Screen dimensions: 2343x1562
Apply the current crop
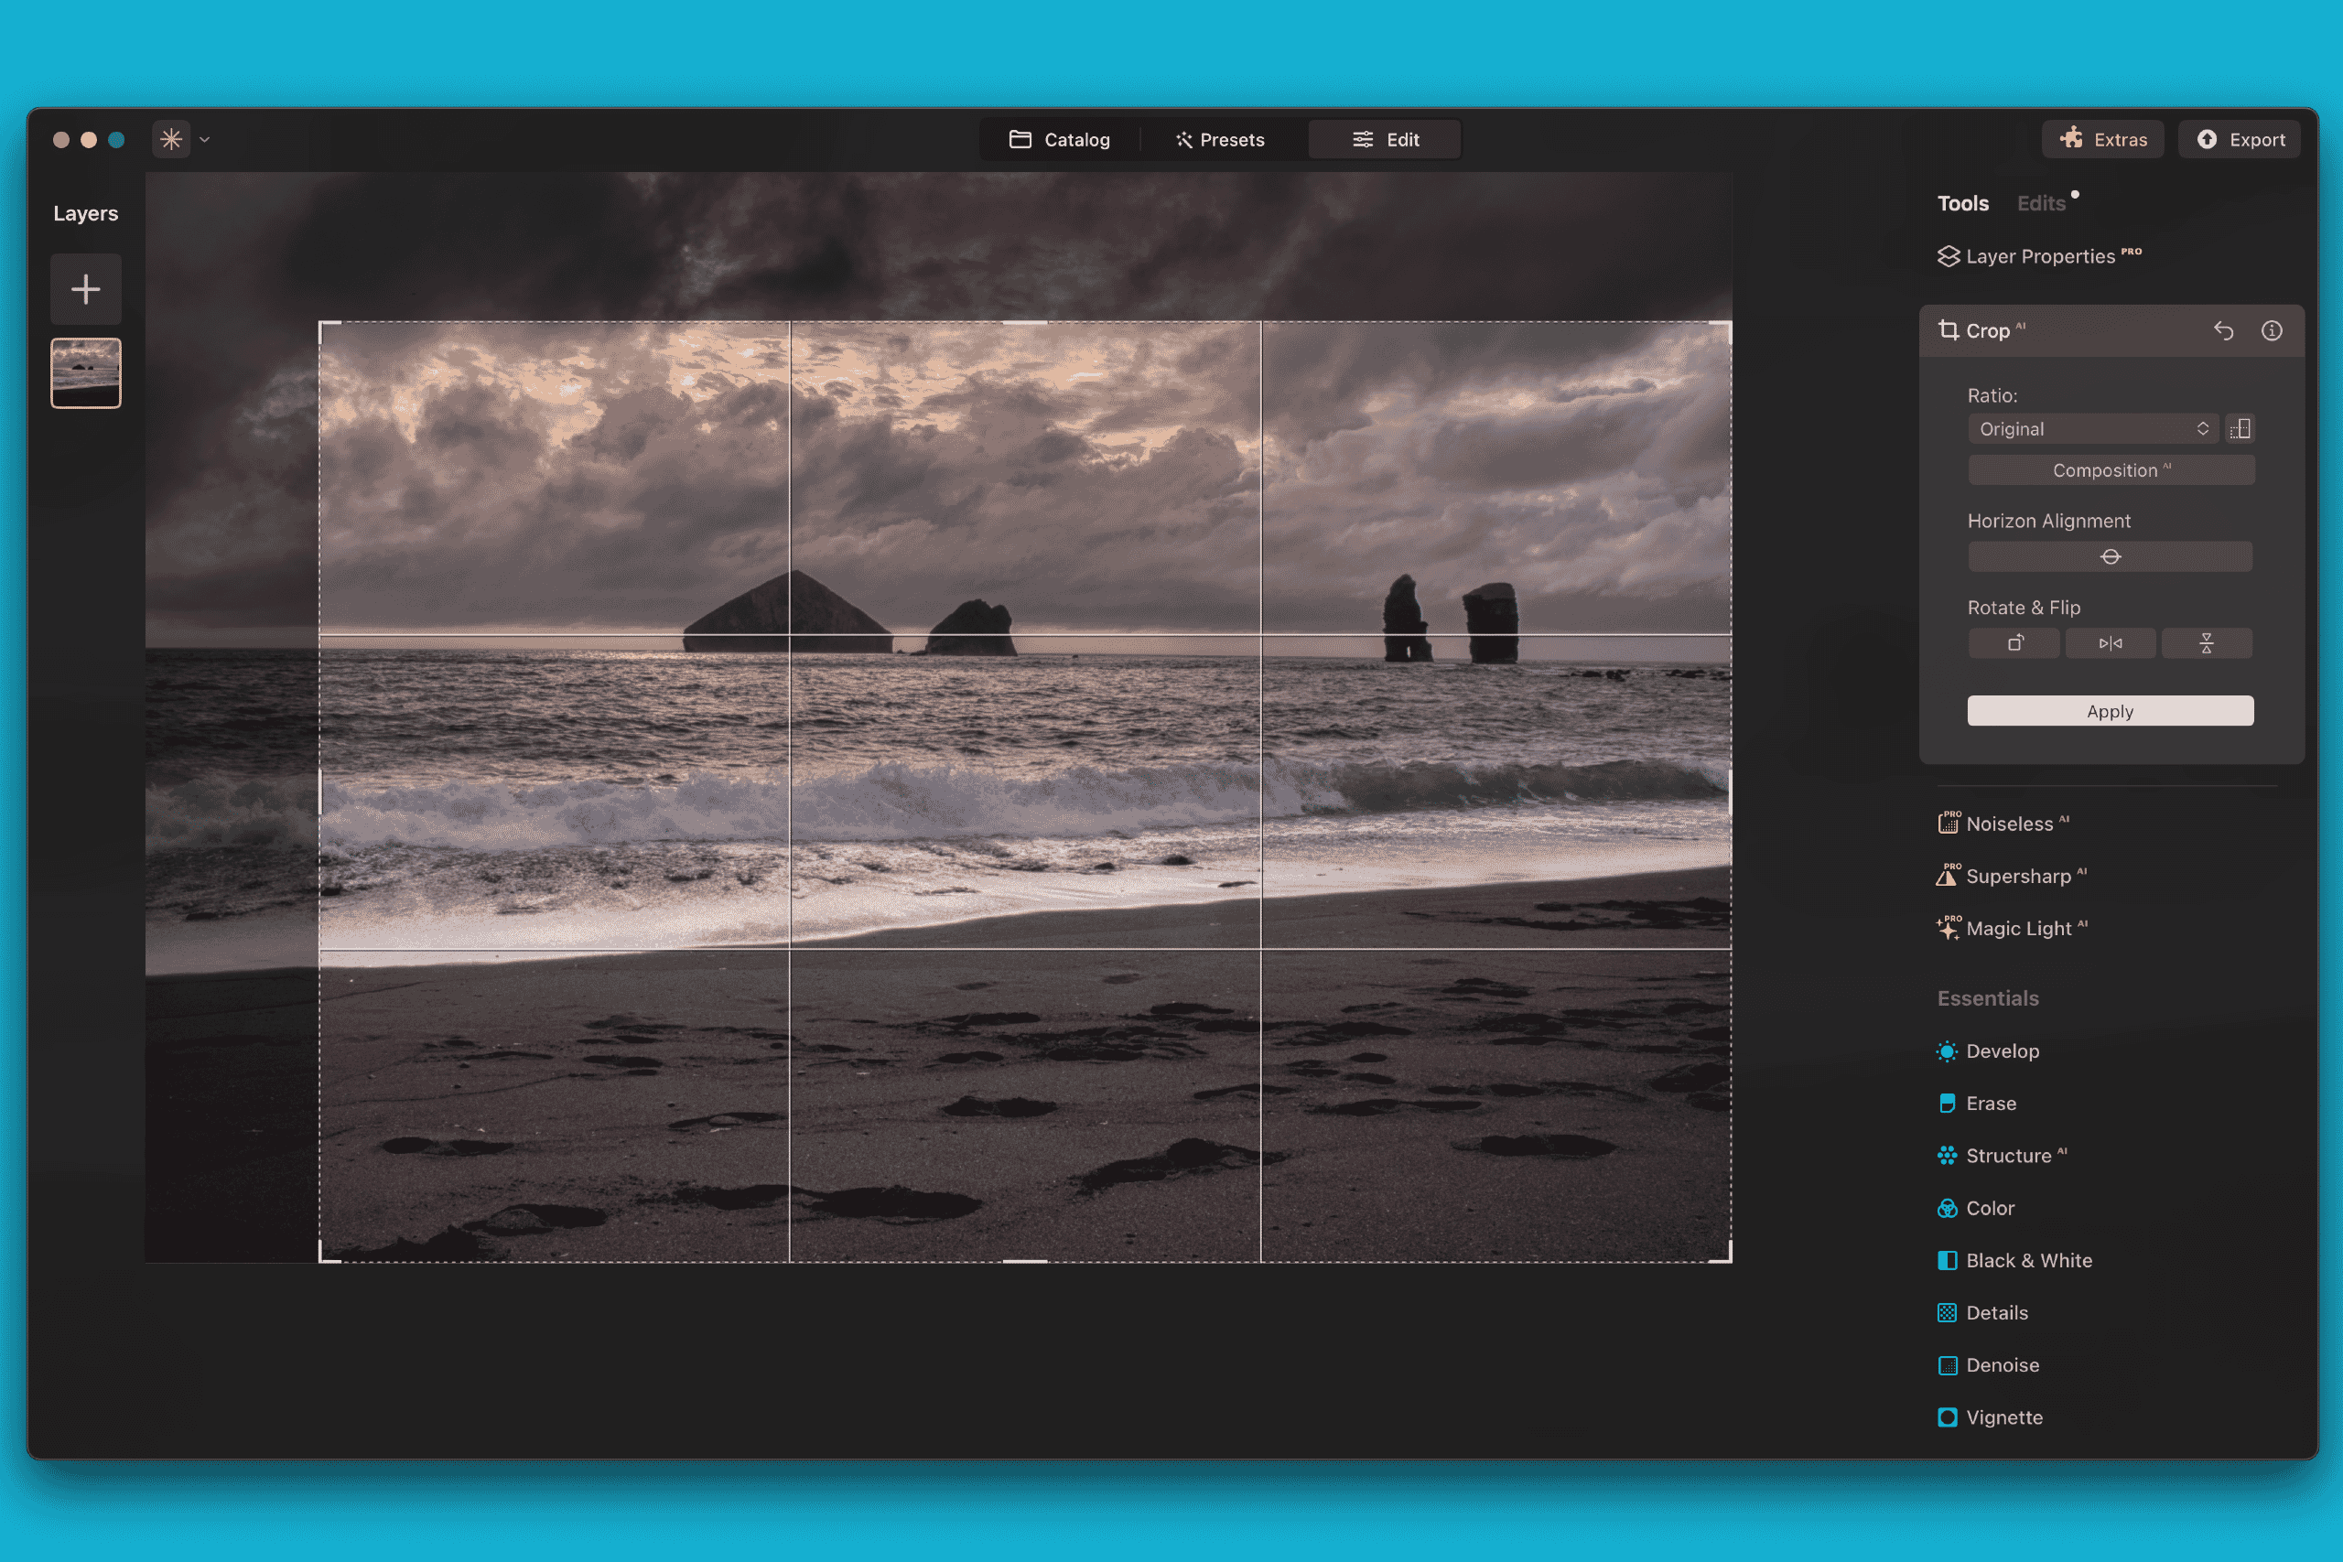coord(2109,710)
